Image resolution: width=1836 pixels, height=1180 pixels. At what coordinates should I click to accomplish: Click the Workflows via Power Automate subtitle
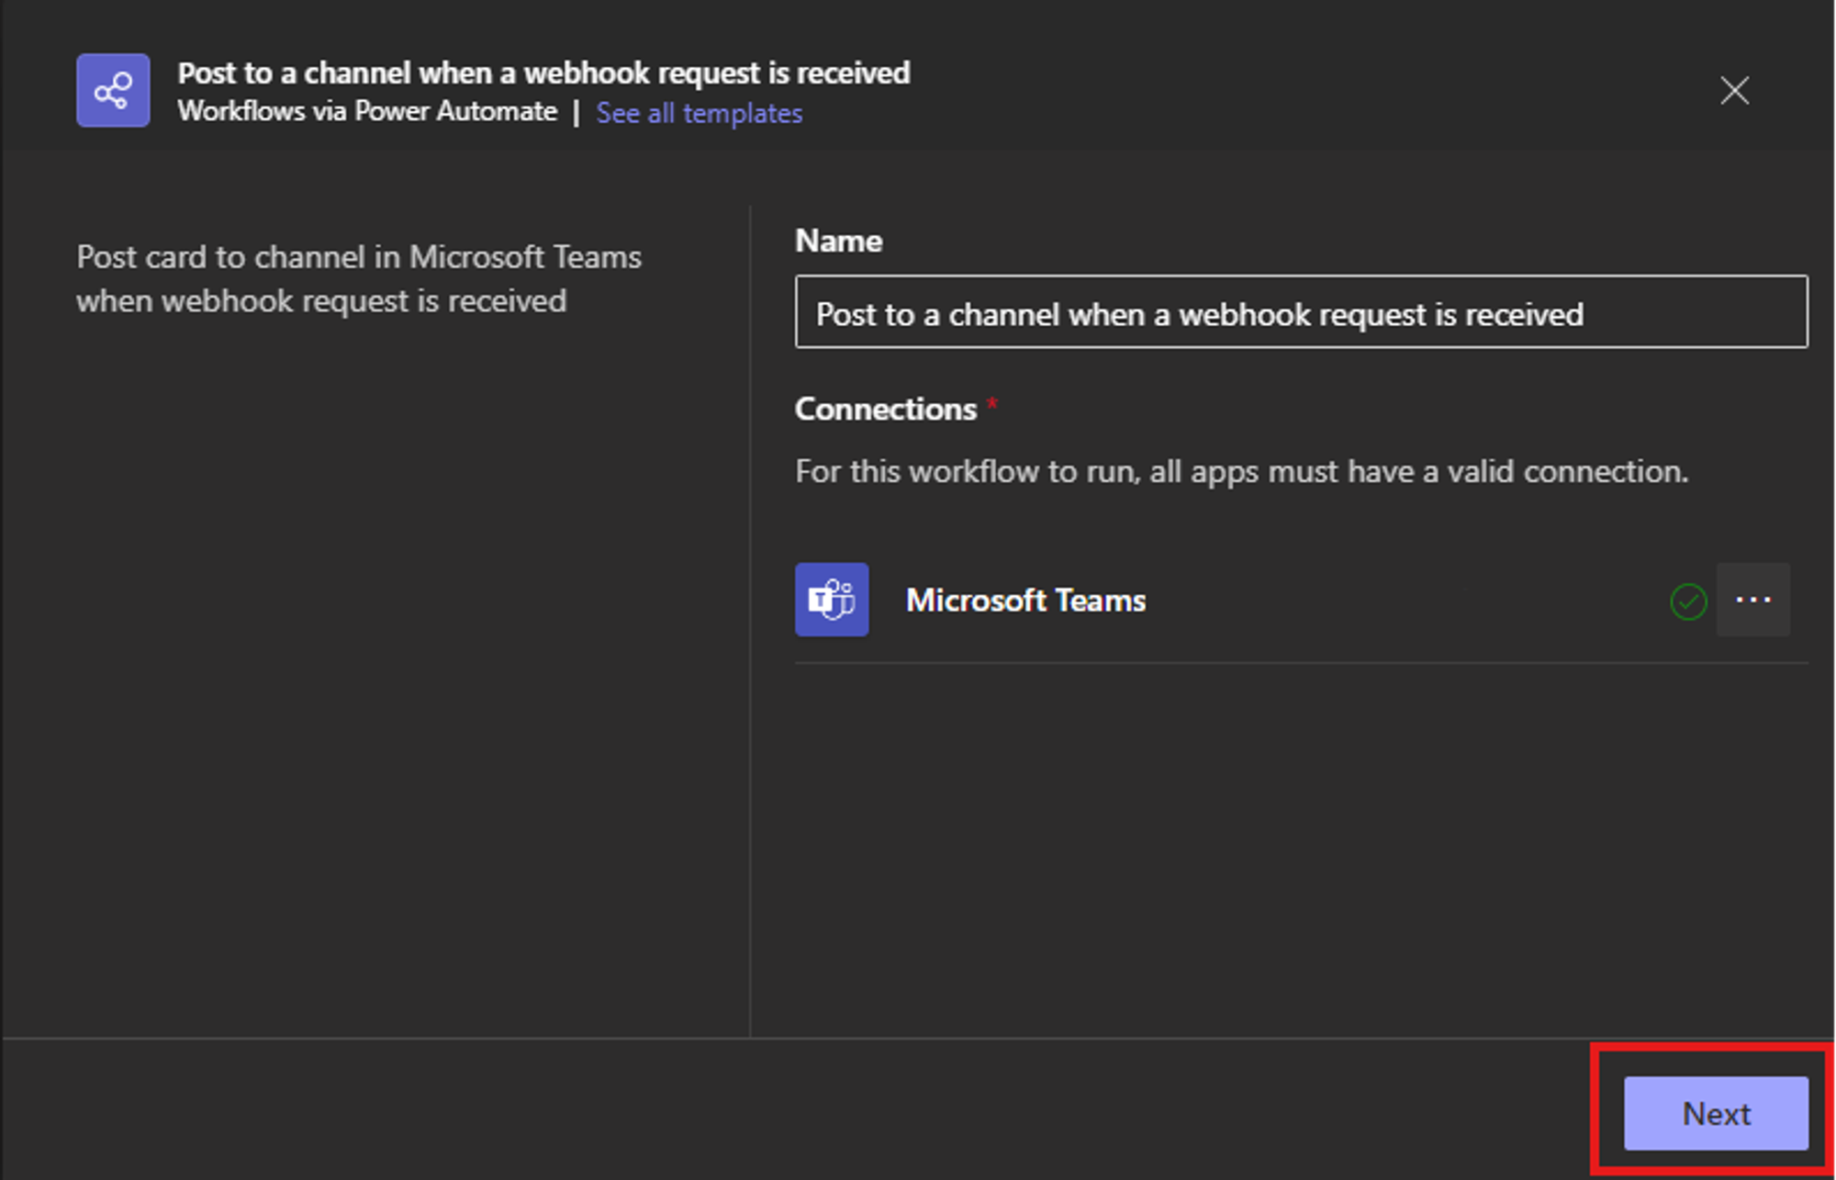(367, 112)
